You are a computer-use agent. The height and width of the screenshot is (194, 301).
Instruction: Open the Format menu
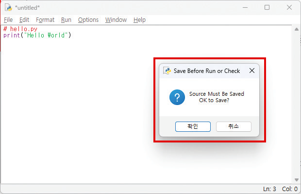coord(45,20)
